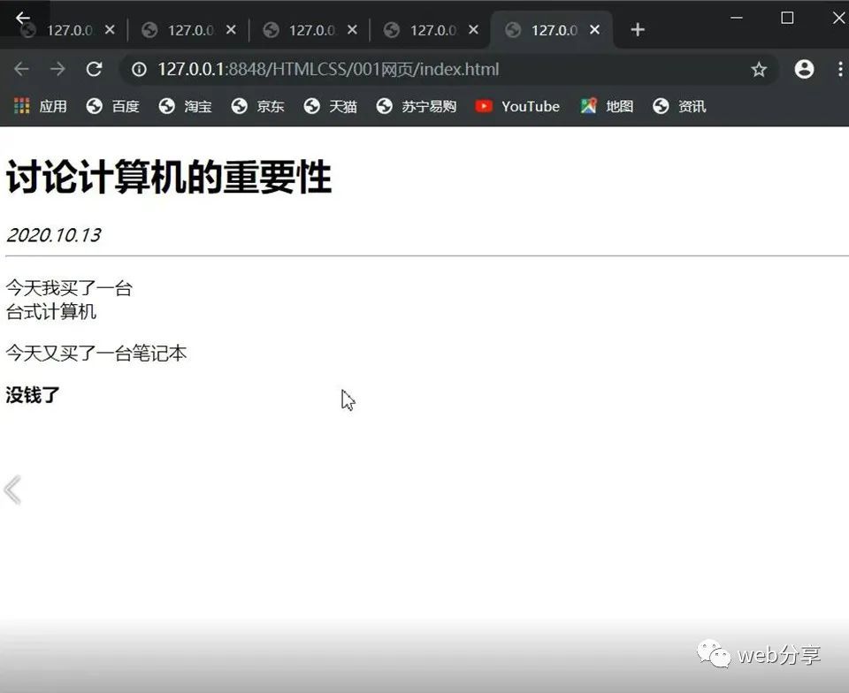The image size is (849, 693).
Task: Switch to the fourth 127.0.0 tab
Action: coord(432,30)
